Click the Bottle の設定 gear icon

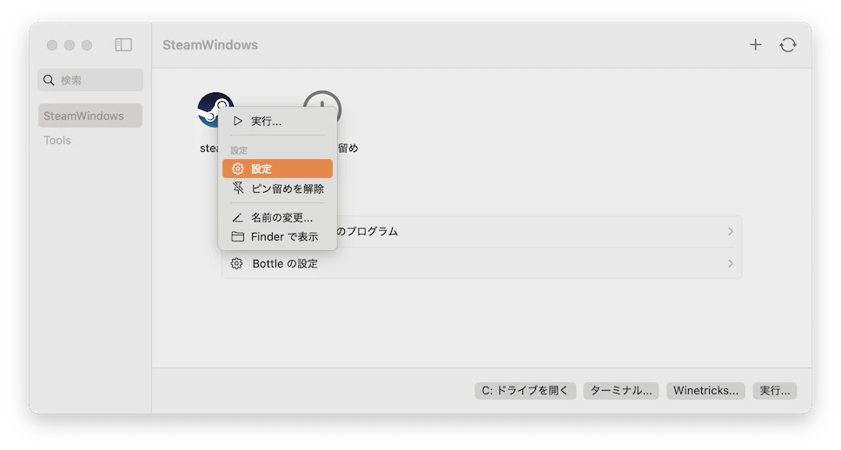pyautogui.click(x=236, y=263)
